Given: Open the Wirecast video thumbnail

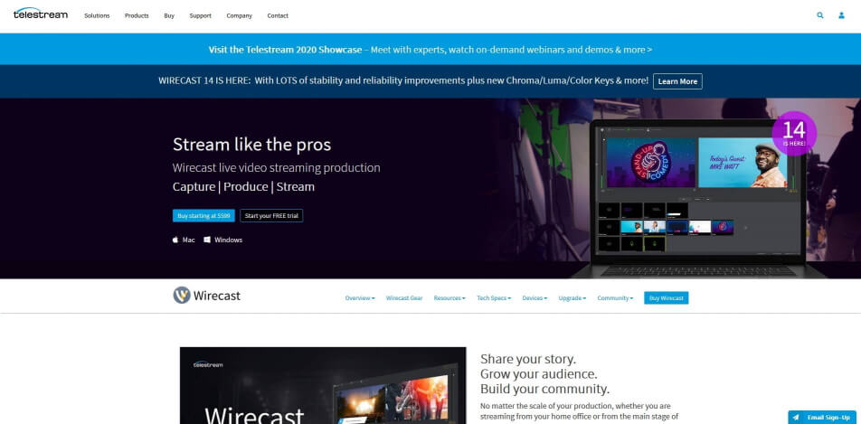Looking at the screenshot, I should tap(323, 385).
